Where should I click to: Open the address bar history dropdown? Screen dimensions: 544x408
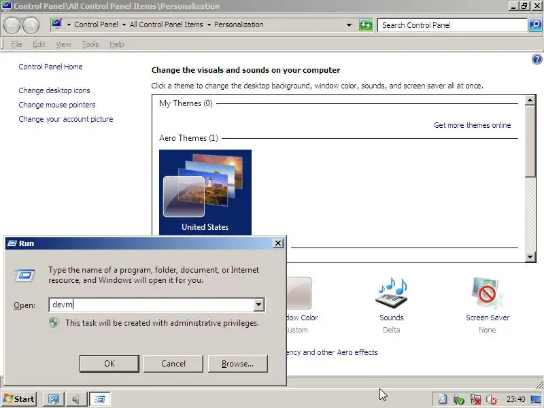[349, 25]
